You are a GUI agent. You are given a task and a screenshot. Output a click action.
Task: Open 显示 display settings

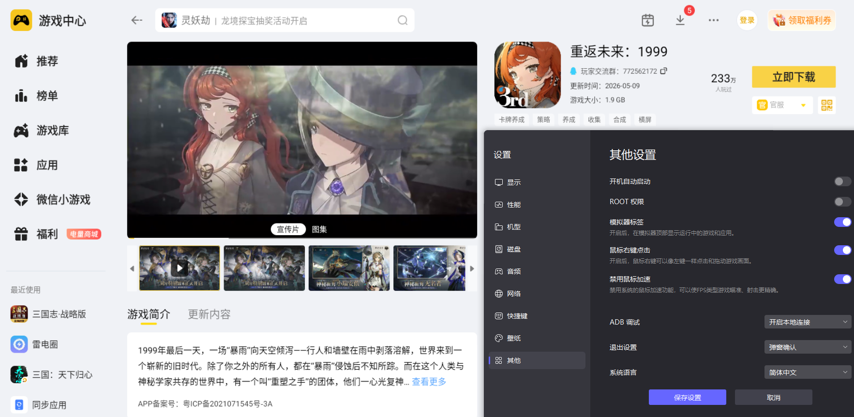[537, 182]
